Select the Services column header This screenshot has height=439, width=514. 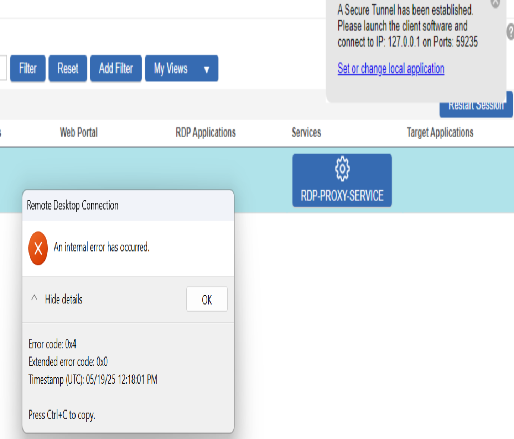(x=306, y=132)
